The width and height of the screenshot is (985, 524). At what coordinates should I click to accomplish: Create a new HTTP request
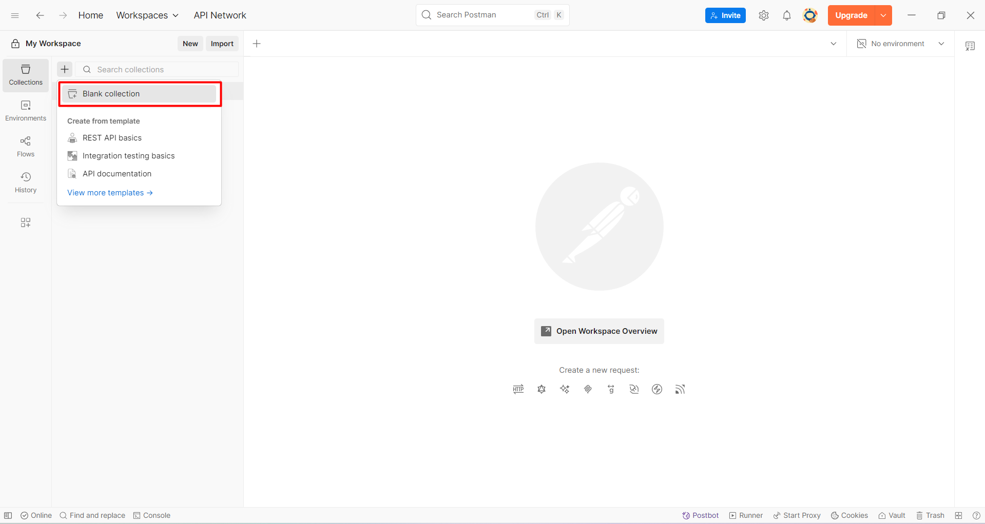click(518, 389)
